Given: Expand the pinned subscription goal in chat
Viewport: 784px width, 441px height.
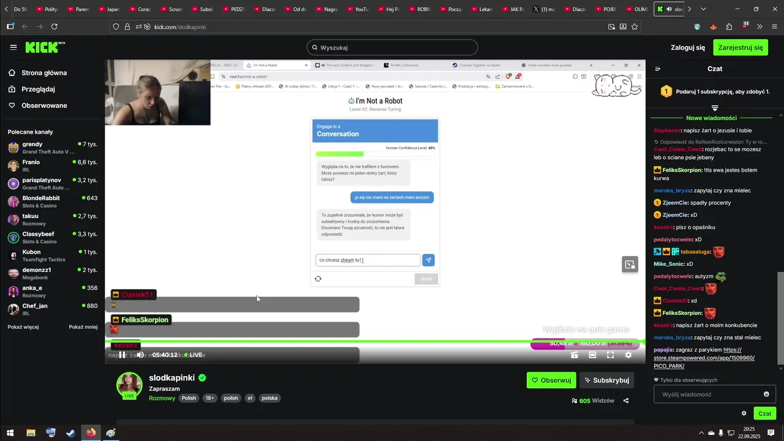Looking at the screenshot, I should [714, 108].
